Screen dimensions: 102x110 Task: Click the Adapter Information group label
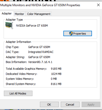[18, 42]
